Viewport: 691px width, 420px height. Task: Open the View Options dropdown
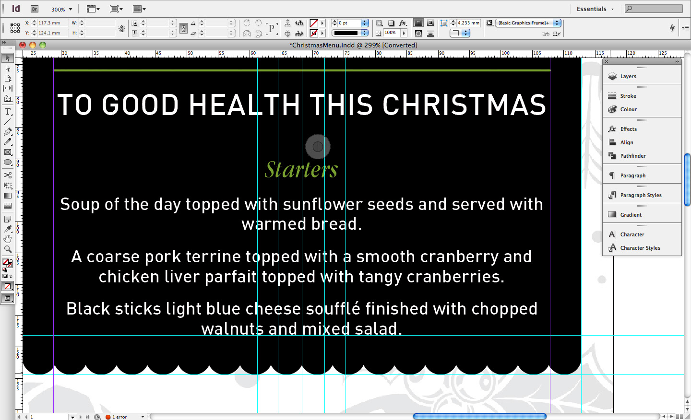click(x=93, y=9)
